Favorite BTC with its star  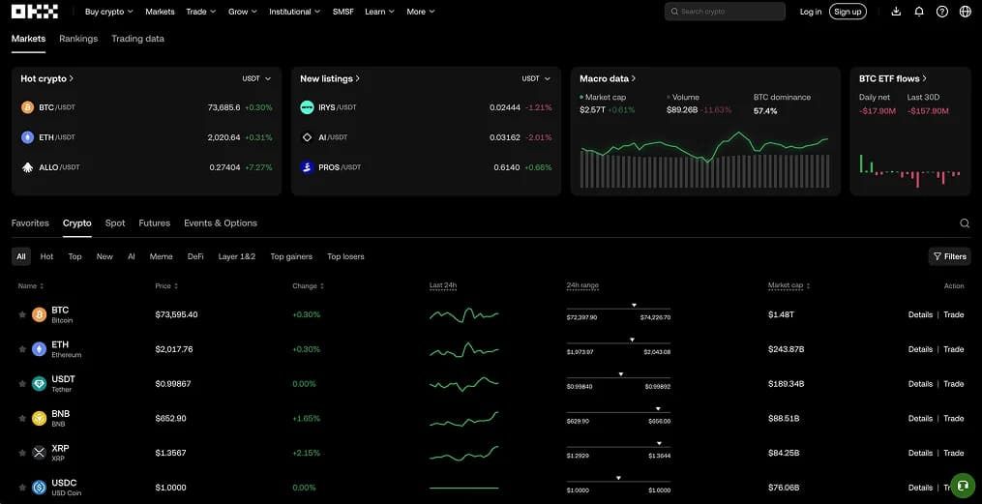coord(22,314)
